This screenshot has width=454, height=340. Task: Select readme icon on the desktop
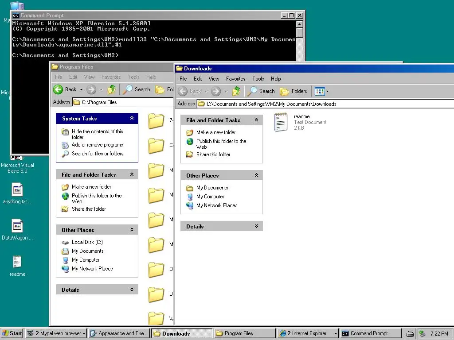pos(17,266)
